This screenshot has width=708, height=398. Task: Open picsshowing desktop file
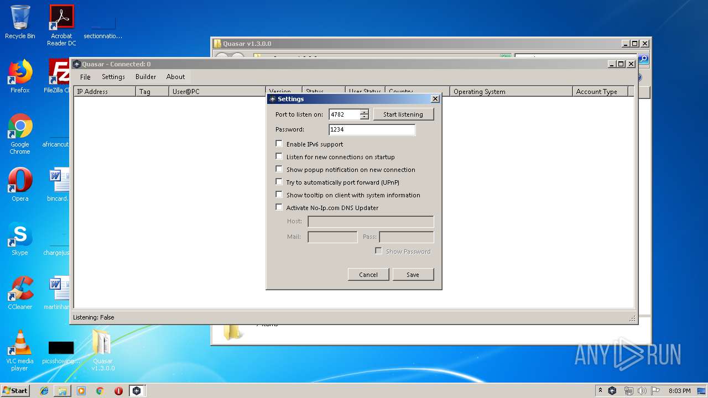tap(61, 352)
